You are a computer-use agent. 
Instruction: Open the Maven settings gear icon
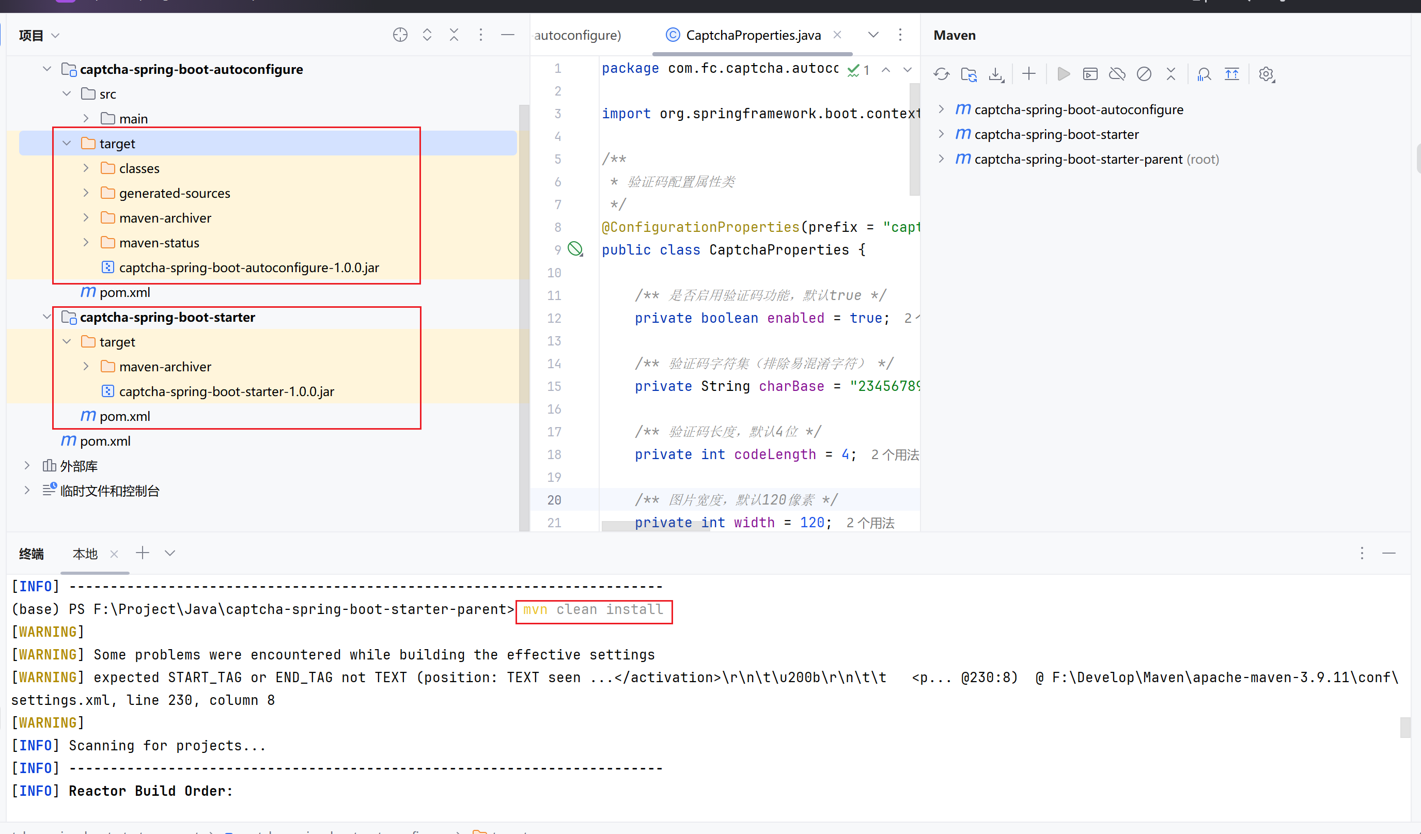pyautogui.click(x=1267, y=74)
